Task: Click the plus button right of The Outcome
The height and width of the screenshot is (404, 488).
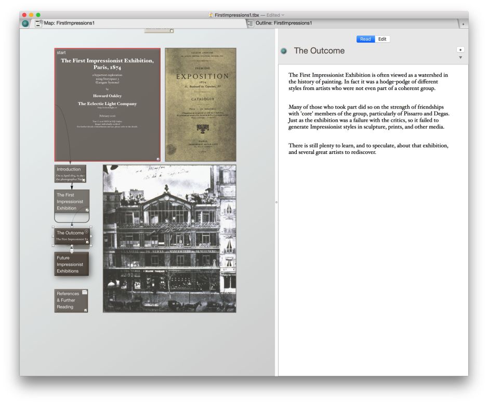Action: 460,49
